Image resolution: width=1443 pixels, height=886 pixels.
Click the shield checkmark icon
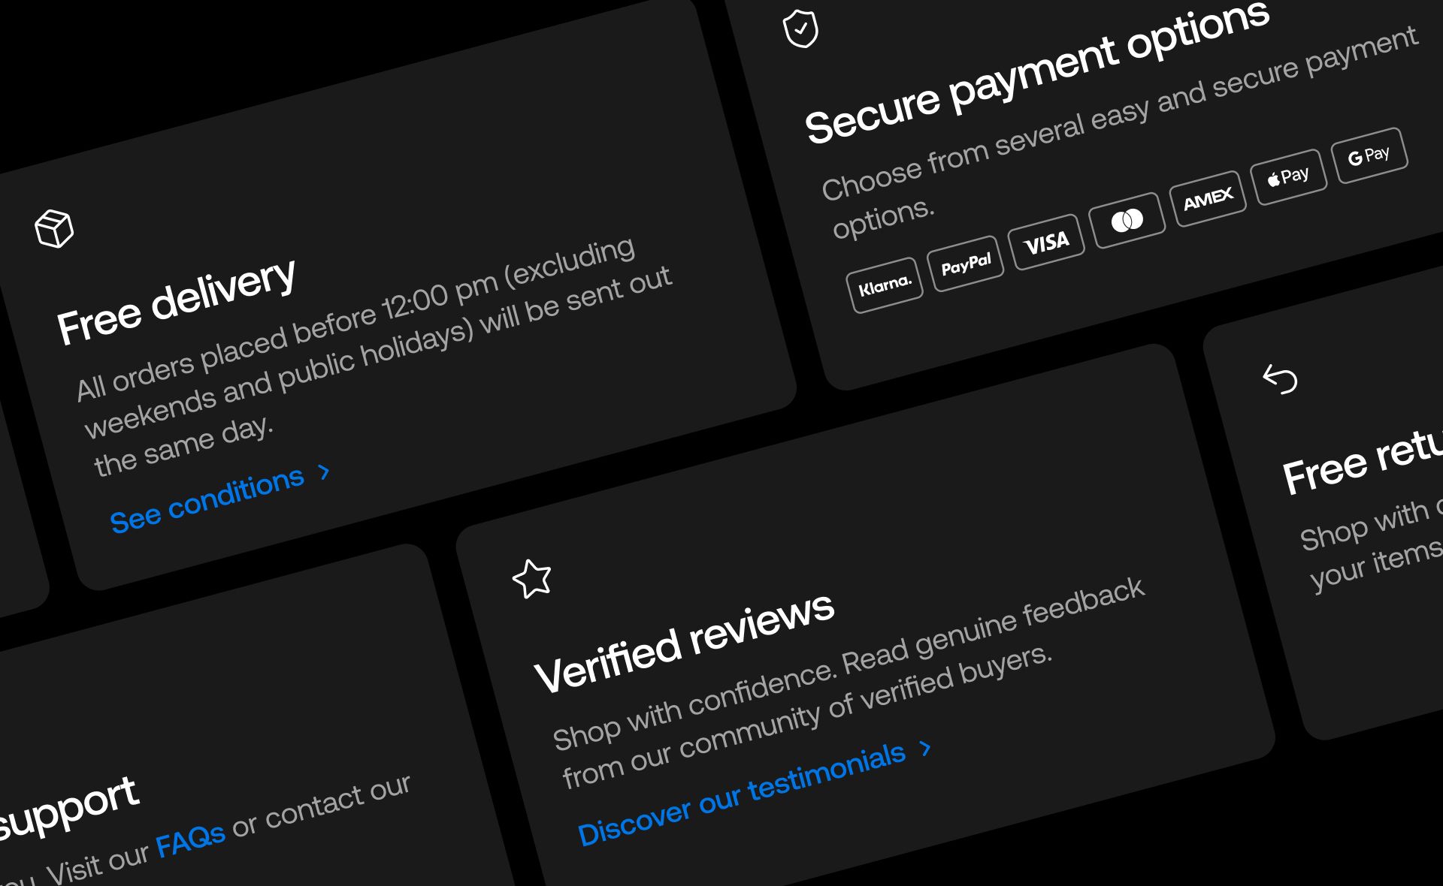click(800, 29)
